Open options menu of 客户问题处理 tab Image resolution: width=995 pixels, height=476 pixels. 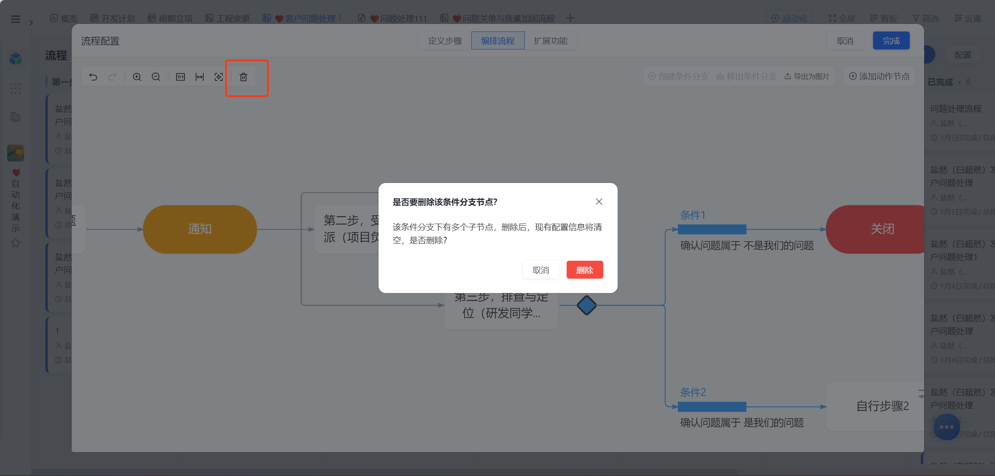(x=340, y=18)
